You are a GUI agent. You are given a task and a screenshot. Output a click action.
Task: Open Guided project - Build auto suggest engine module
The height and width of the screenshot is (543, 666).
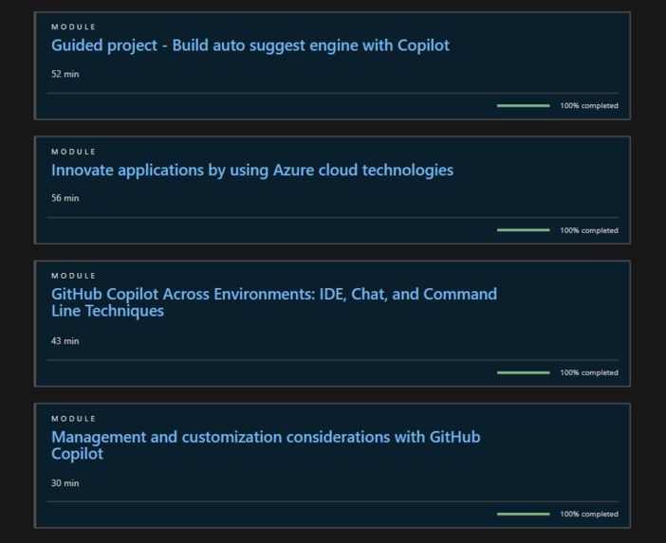[x=250, y=45]
